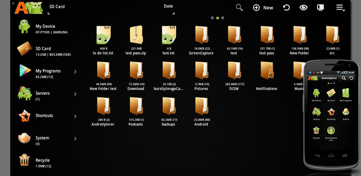Open the SD Card location dropdown
Image resolution: width=361 pixels, height=176 pixels.
point(57,7)
